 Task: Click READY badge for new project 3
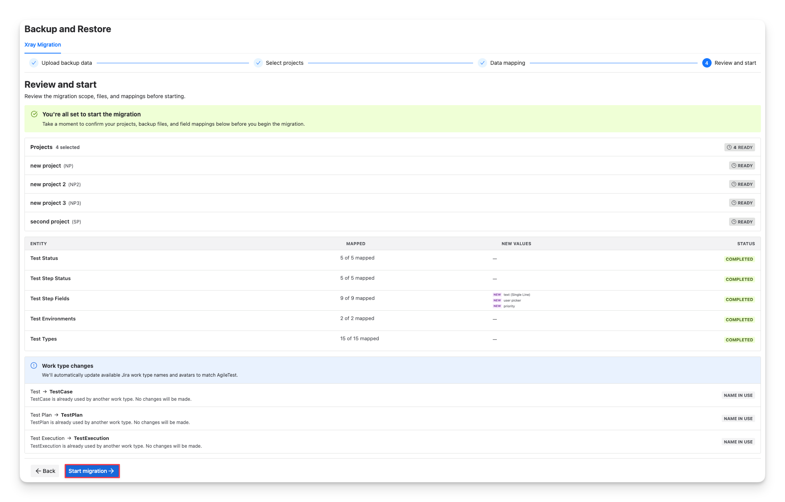coord(742,203)
